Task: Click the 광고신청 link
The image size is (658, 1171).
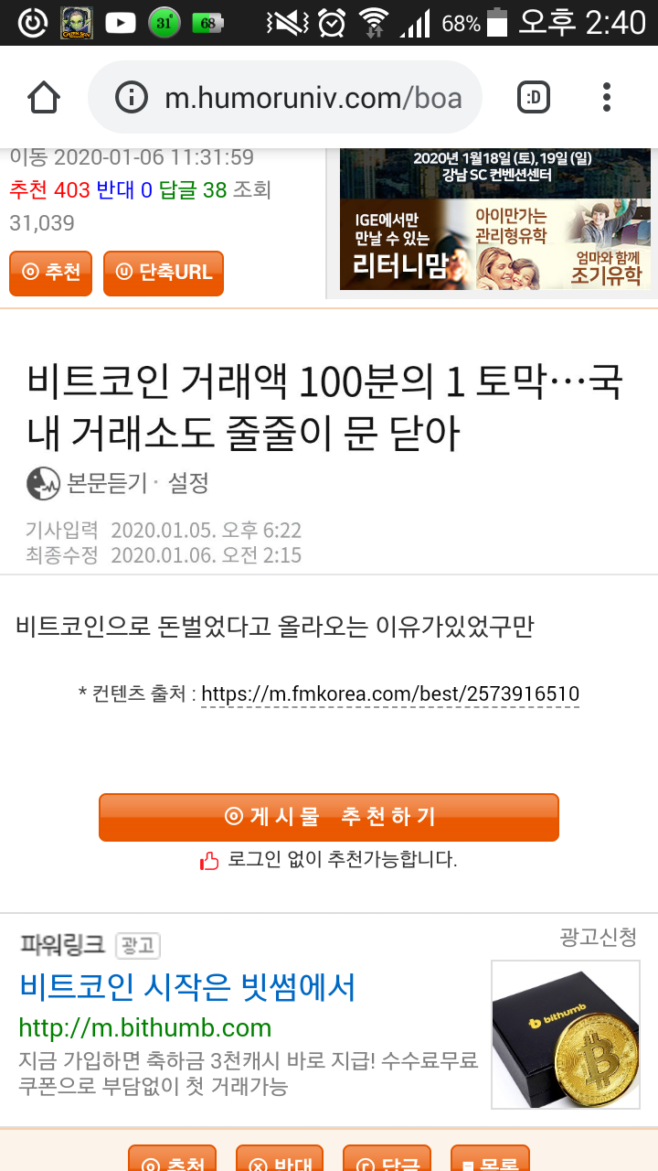Action: point(598,937)
